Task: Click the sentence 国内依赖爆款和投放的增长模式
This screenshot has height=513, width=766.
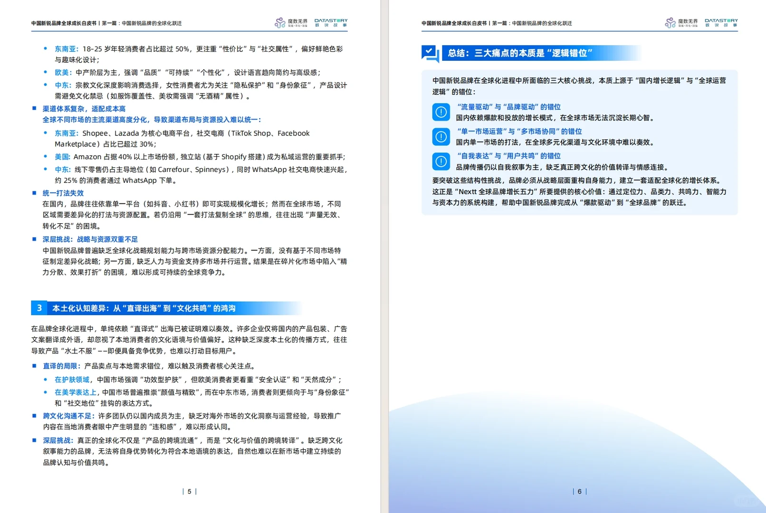Action: 555,118
